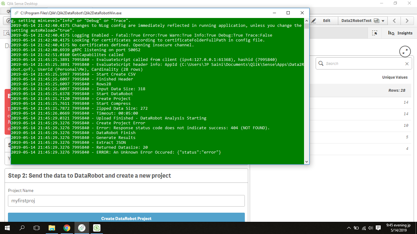Switch to Qlik Sense Desktop in taskbar

[97, 228]
